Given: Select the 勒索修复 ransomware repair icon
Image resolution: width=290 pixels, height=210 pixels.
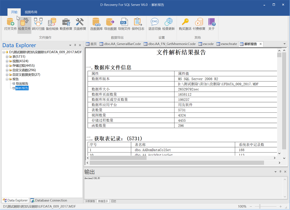Looking at the screenshot, I should point(66,24).
